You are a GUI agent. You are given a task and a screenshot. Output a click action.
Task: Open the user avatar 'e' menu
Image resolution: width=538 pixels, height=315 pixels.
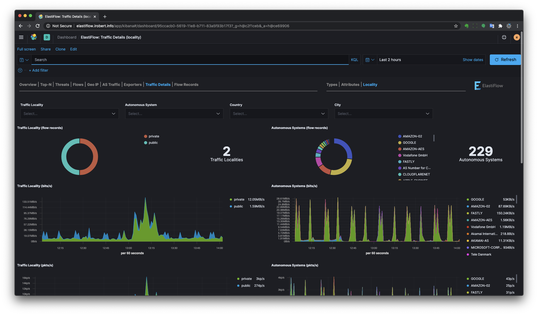[x=517, y=37]
